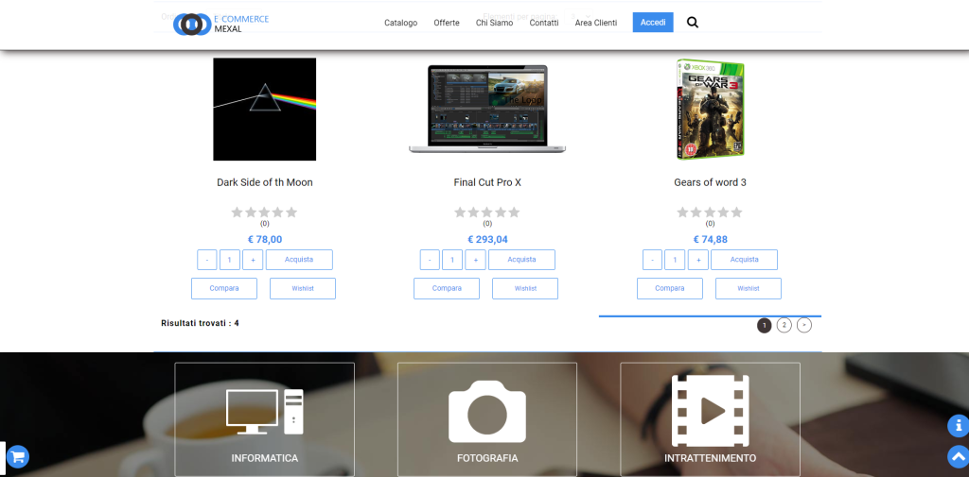This screenshot has height=477, width=969.
Task: Buy Gears of word 3 with Acquista
Action: pos(744,260)
